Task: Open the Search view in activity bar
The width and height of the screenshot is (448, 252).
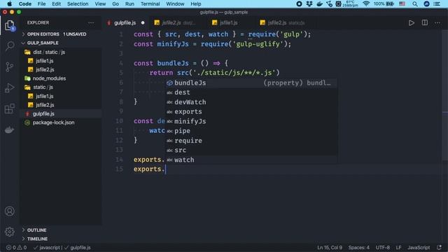Action: (10, 46)
